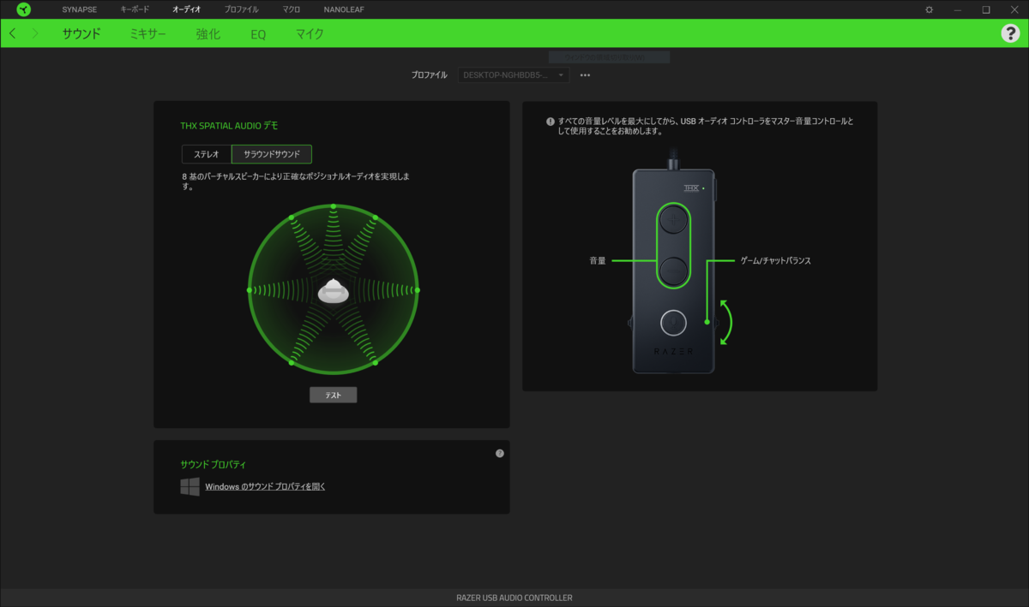Click the green help question mark
The height and width of the screenshot is (607, 1029).
coord(1010,33)
